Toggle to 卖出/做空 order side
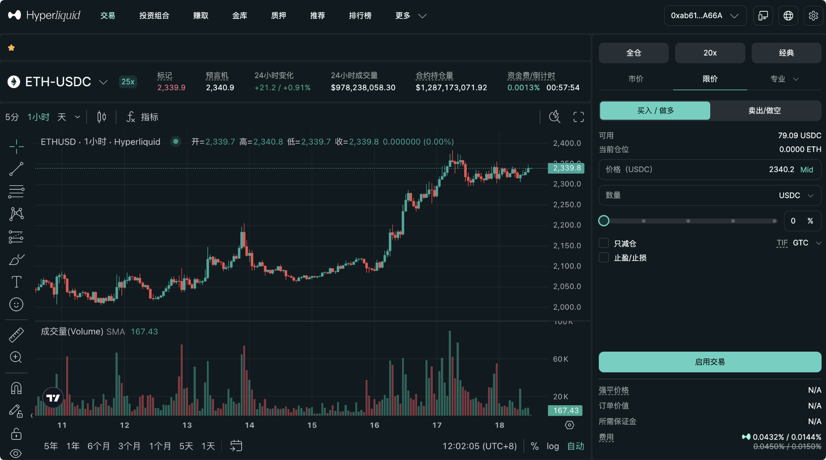Viewport: 826px width, 460px height. pos(766,110)
